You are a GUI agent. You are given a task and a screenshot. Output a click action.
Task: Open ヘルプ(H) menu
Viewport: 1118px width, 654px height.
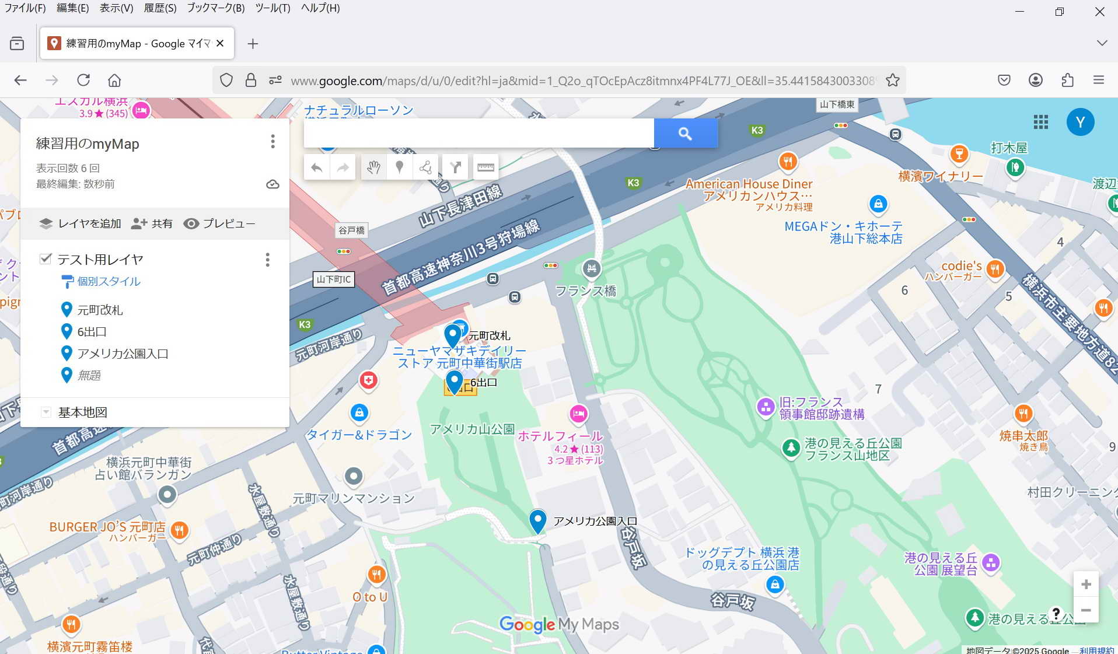[320, 8]
